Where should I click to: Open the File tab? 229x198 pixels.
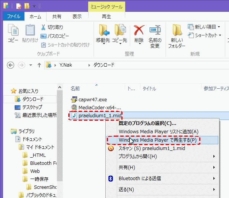(14, 17)
